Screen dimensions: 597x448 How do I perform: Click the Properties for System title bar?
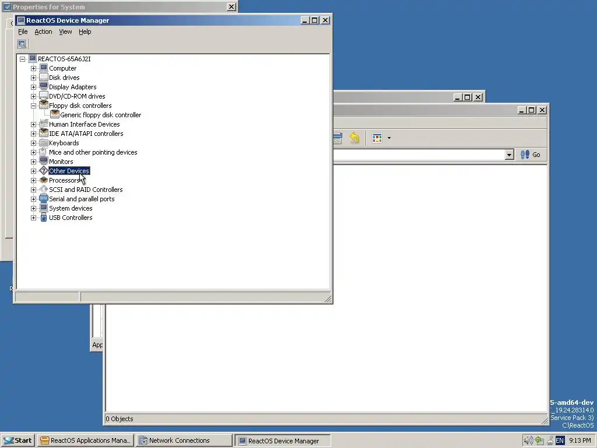click(118, 7)
